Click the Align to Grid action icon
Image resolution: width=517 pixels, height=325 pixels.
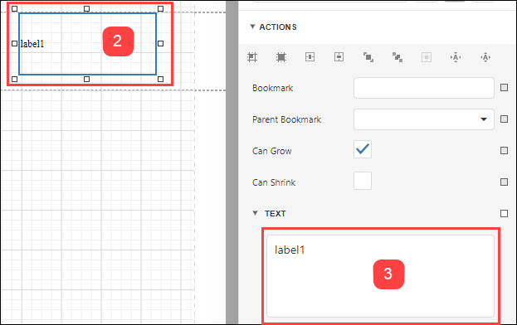[252, 57]
